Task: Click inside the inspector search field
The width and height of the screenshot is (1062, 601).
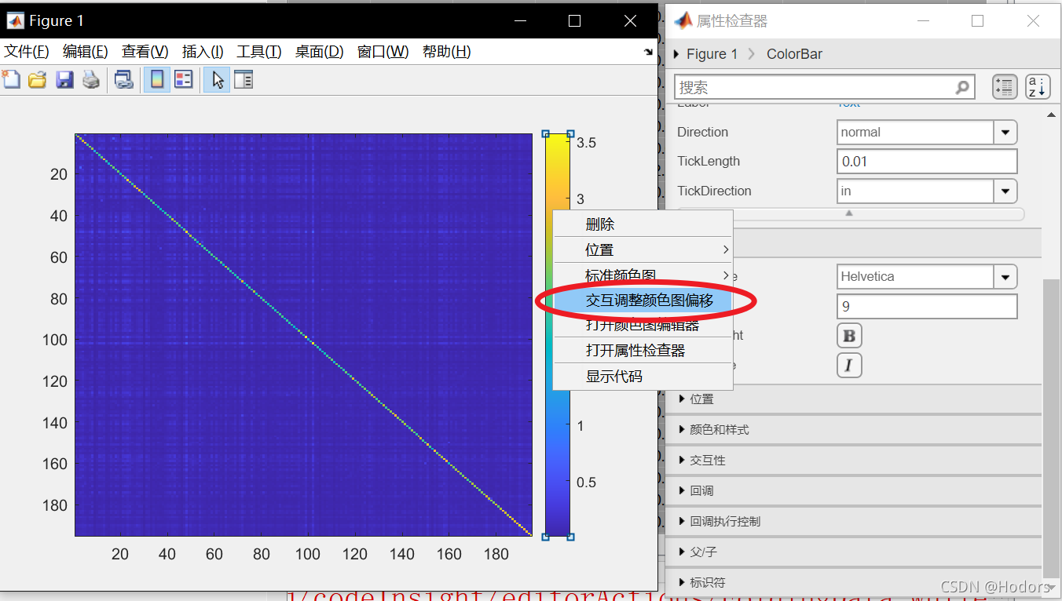Action: tap(817, 86)
